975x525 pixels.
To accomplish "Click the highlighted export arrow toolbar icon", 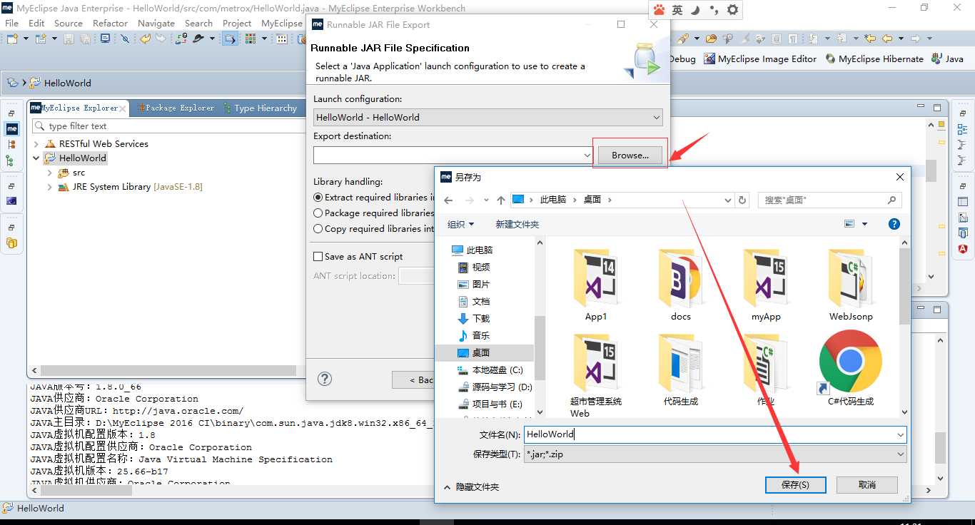I will pos(230,39).
